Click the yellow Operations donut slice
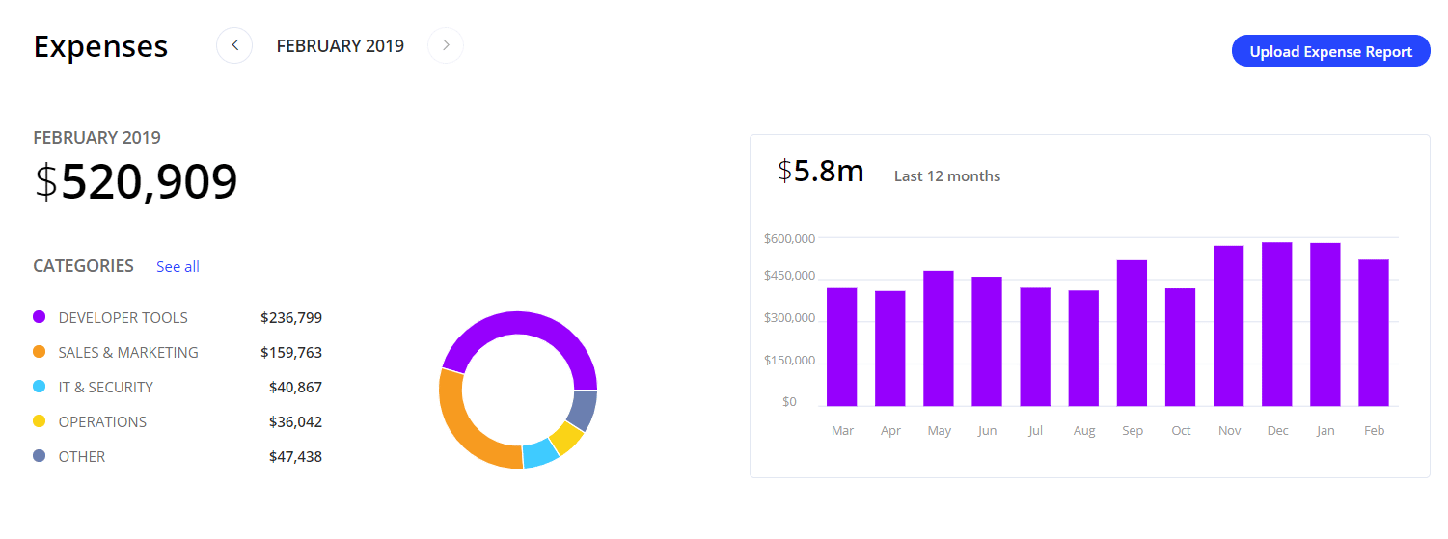1448x539 pixels. [x=566, y=439]
